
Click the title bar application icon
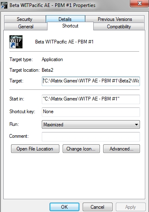click(4, 5)
